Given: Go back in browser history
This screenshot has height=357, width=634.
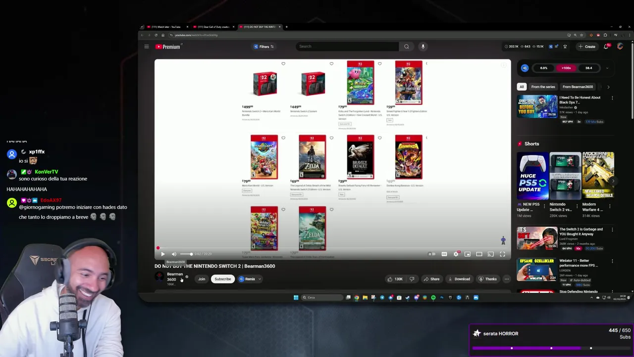Looking at the screenshot, I should coord(142,35).
